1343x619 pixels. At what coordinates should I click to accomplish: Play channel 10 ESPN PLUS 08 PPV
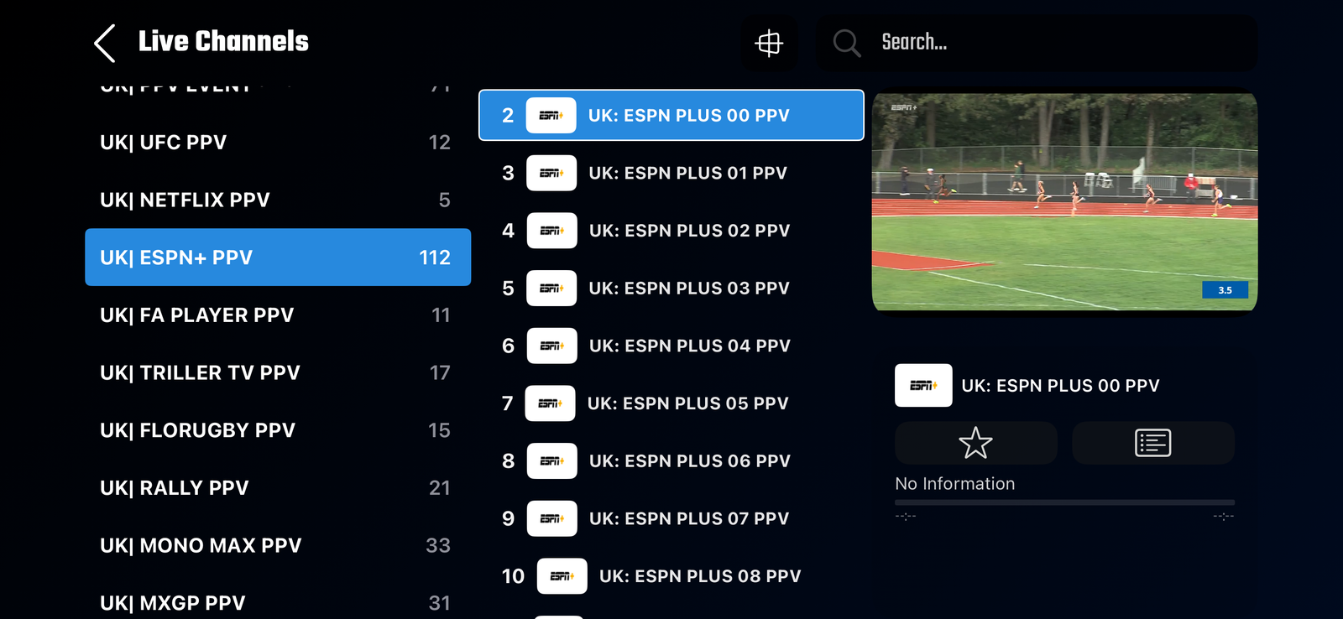tap(671, 576)
